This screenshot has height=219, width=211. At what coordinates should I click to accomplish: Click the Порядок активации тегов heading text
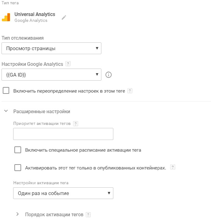tap(54, 215)
